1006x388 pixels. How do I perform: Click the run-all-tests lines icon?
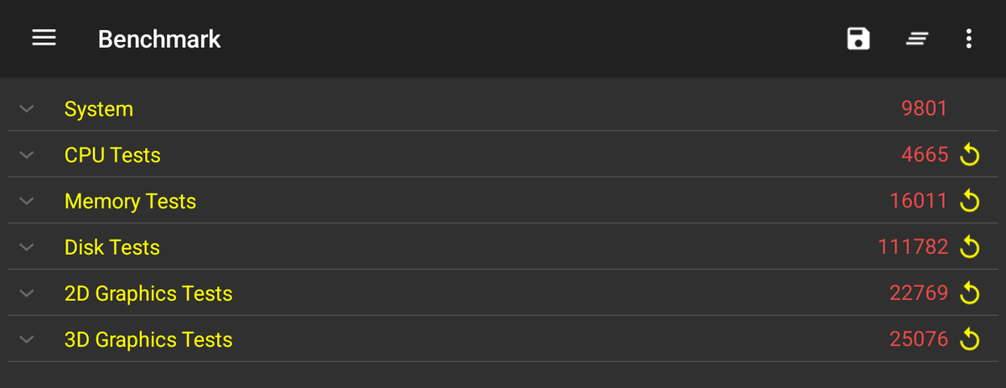click(x=917, y=39)
